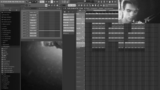Screen dimensions: 160x90
Task: Click the undo history icon
Action: coord(98,2)
